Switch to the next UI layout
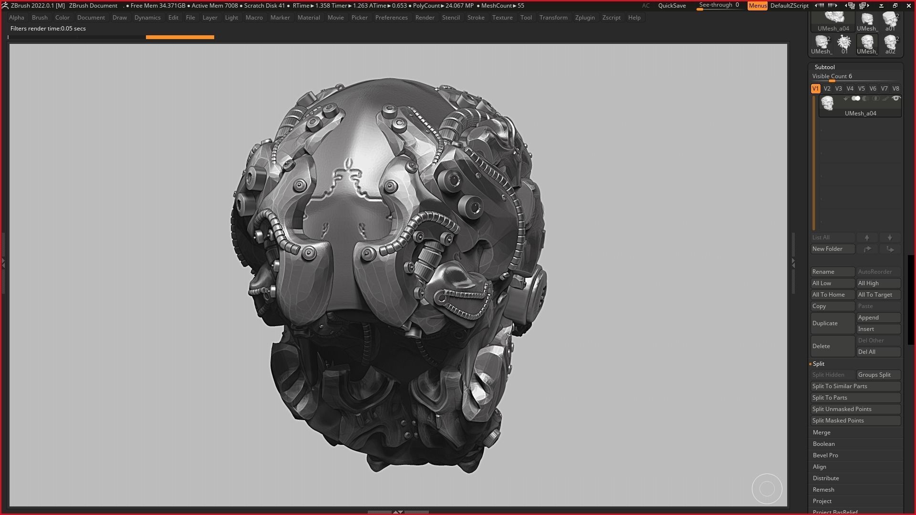The height and width of the screenshot is (515, 916). pos(864,6)
